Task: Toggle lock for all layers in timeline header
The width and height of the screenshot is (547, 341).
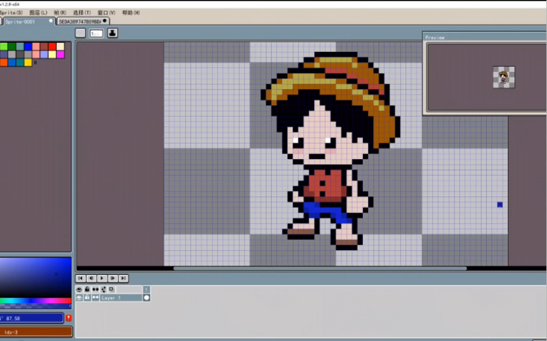Action: click(x=87, y=289)
